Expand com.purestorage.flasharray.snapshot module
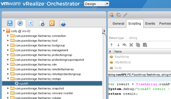Screen dimensions: 171x99 tap(8, 88)
